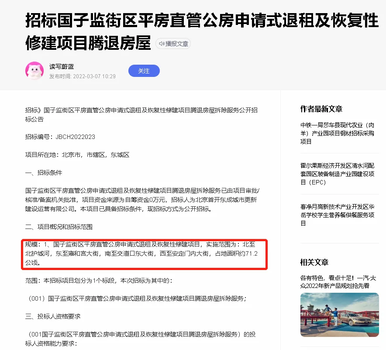Click the article headline 招标国子监街区平房
Screen dimensions: 386x350
point(202,31)
